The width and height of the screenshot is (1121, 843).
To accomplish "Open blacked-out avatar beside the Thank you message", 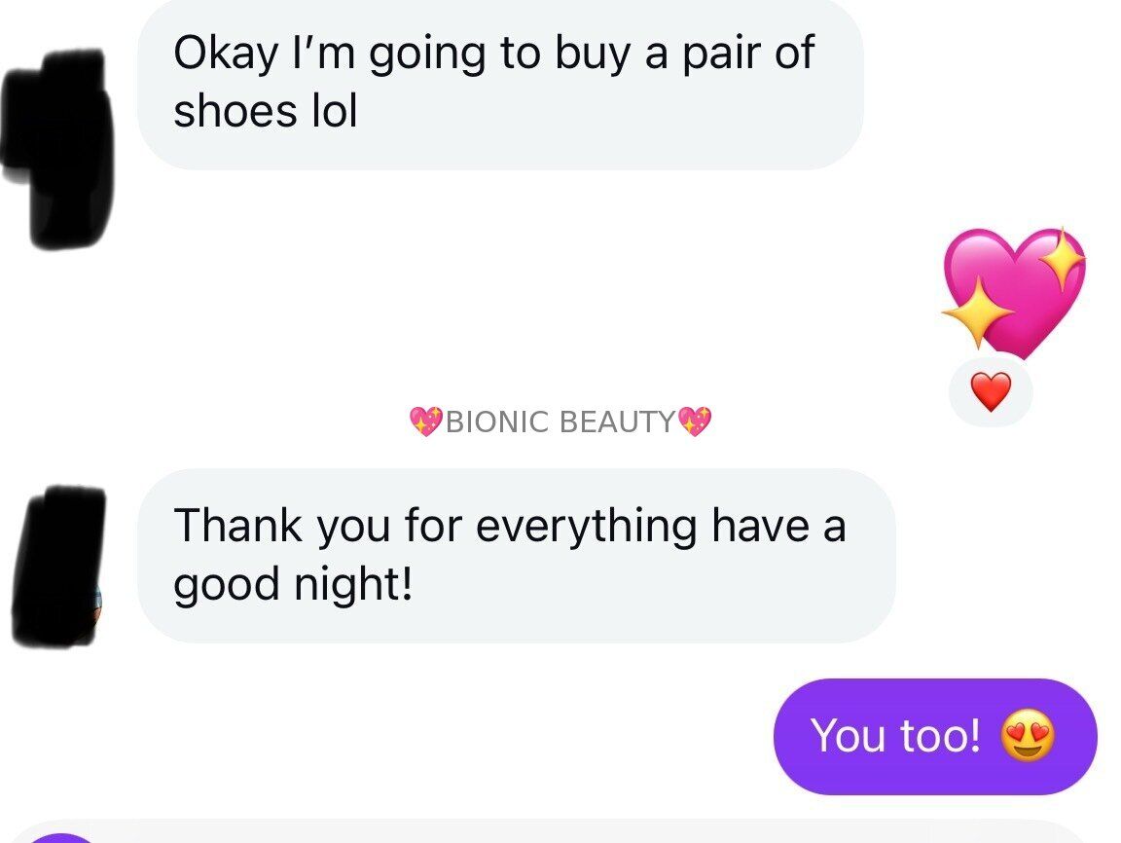I will (60, 567).
